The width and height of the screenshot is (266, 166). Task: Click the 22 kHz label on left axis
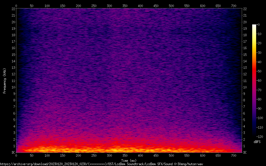coord(13,9)
